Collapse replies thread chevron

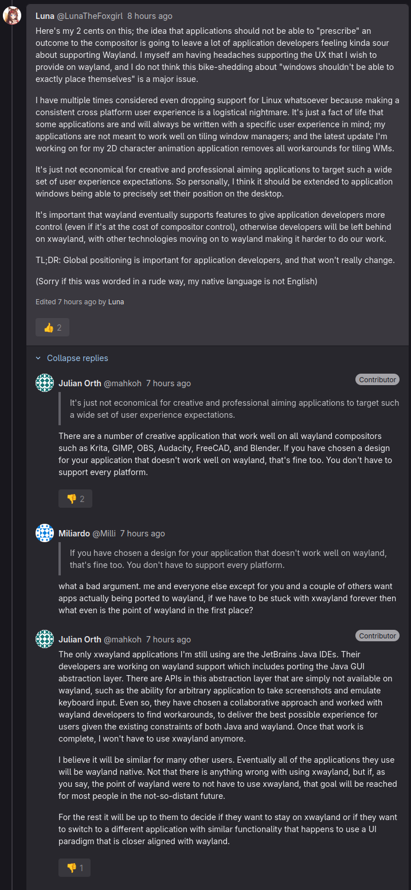38,358
